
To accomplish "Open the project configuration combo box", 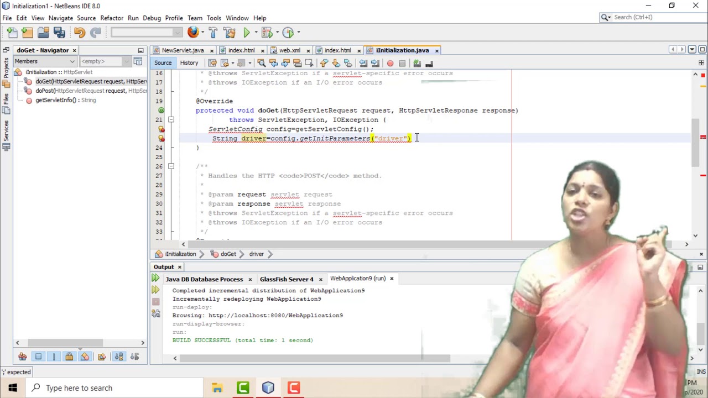I will [x=147, y=33].
